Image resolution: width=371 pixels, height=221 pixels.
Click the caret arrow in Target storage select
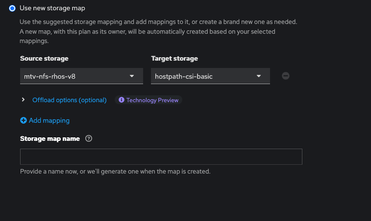(x=259, y=76)
